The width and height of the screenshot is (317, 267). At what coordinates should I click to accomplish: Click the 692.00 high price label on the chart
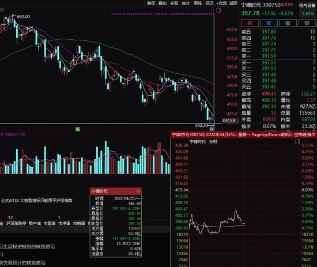point(24,17)
